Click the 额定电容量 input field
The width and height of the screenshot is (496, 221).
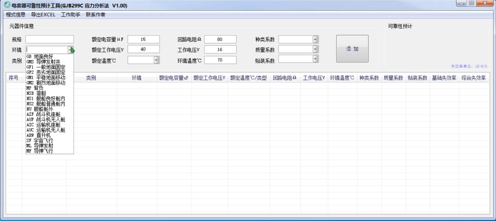pyautogui.click(x=143, y=39)
